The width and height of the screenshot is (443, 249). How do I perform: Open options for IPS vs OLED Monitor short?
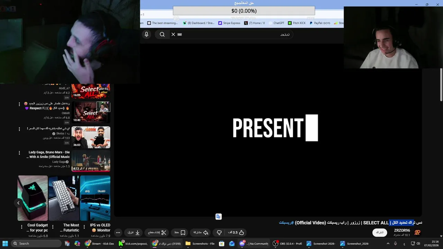[84, 227]
